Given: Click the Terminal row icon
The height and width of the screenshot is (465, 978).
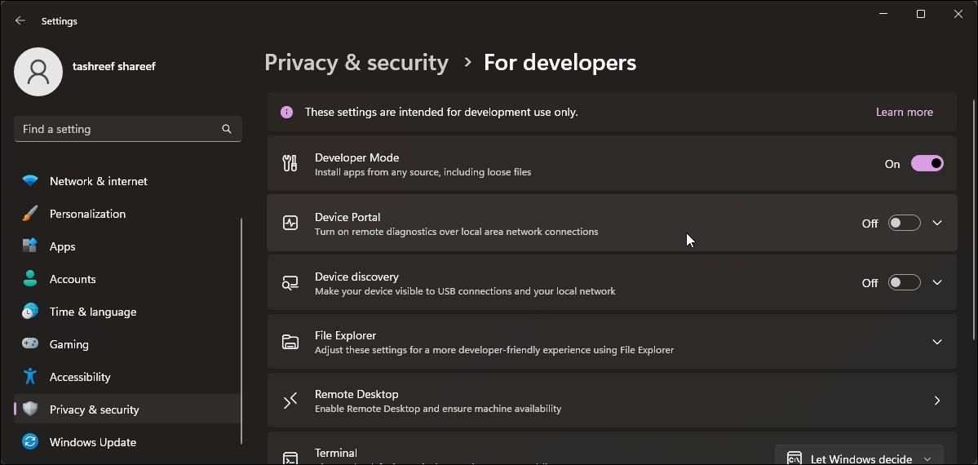Looking at the screenshot, I should tap(290, 458).
